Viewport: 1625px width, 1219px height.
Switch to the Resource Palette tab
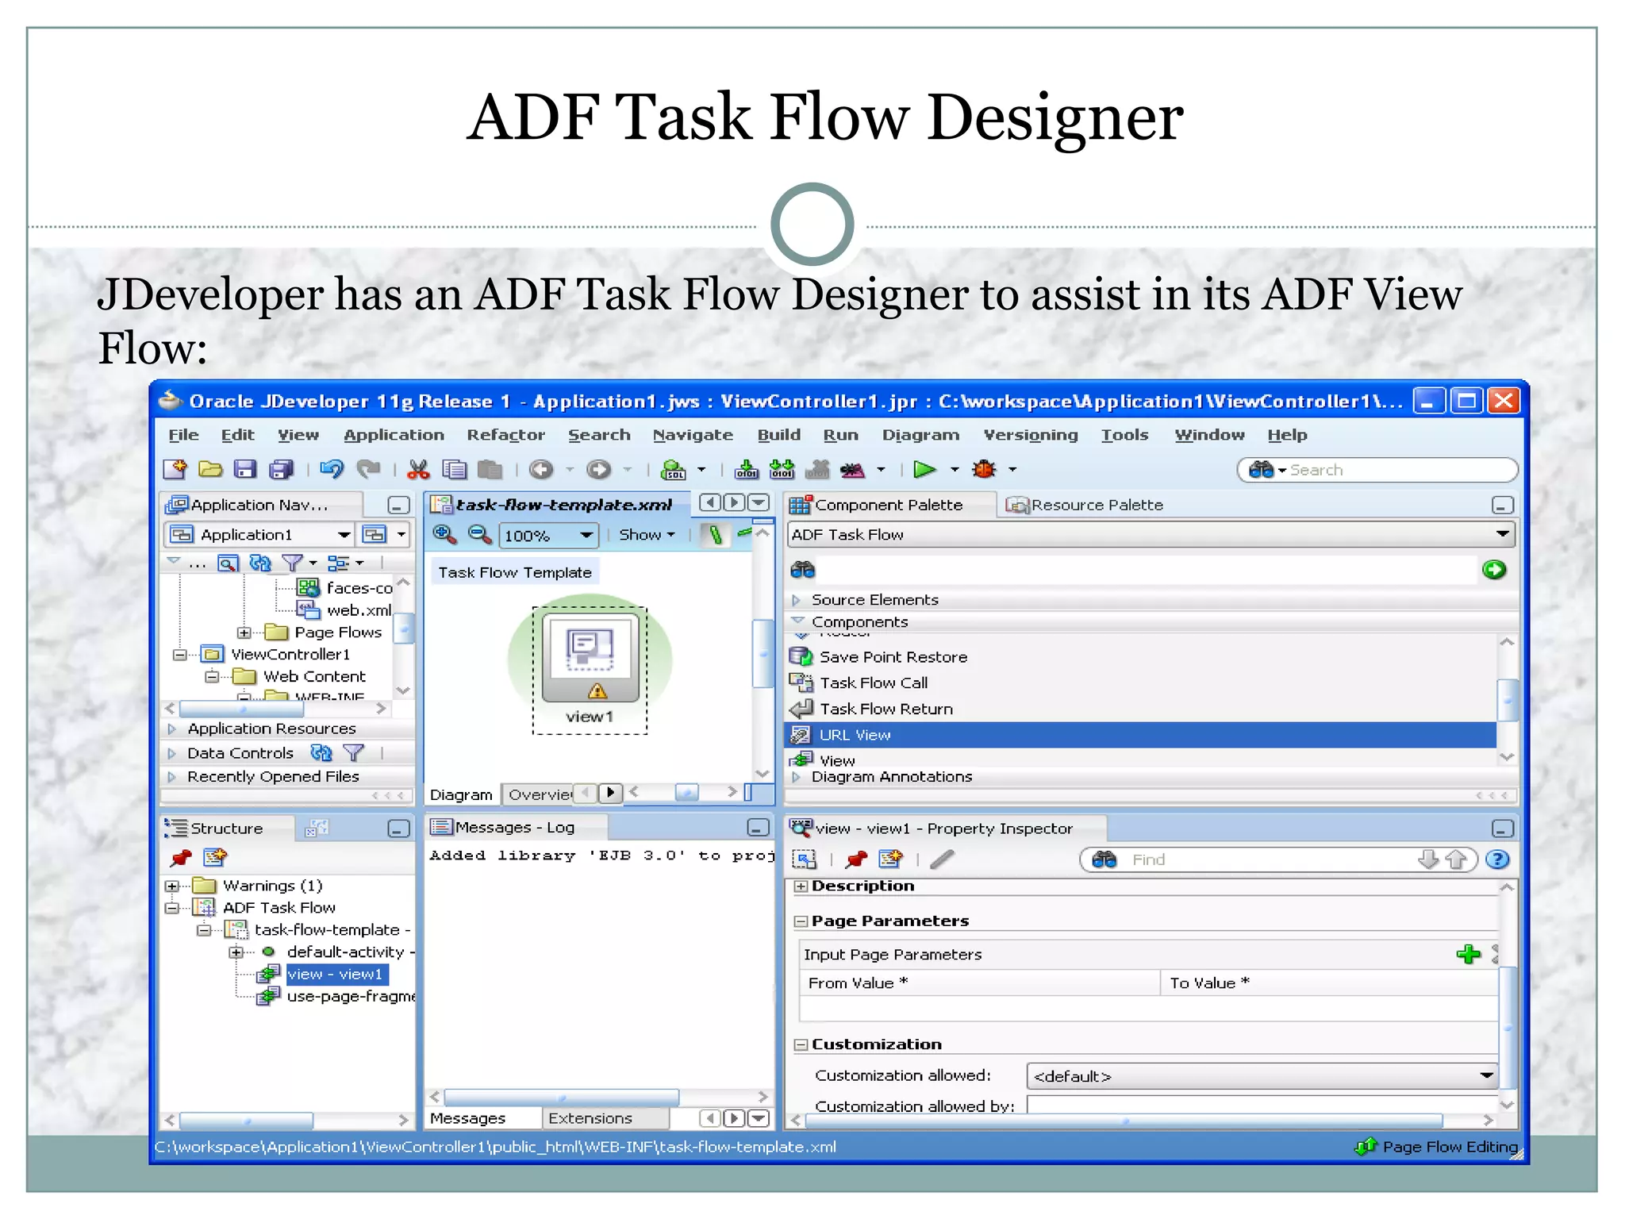tap(1085, 505)
